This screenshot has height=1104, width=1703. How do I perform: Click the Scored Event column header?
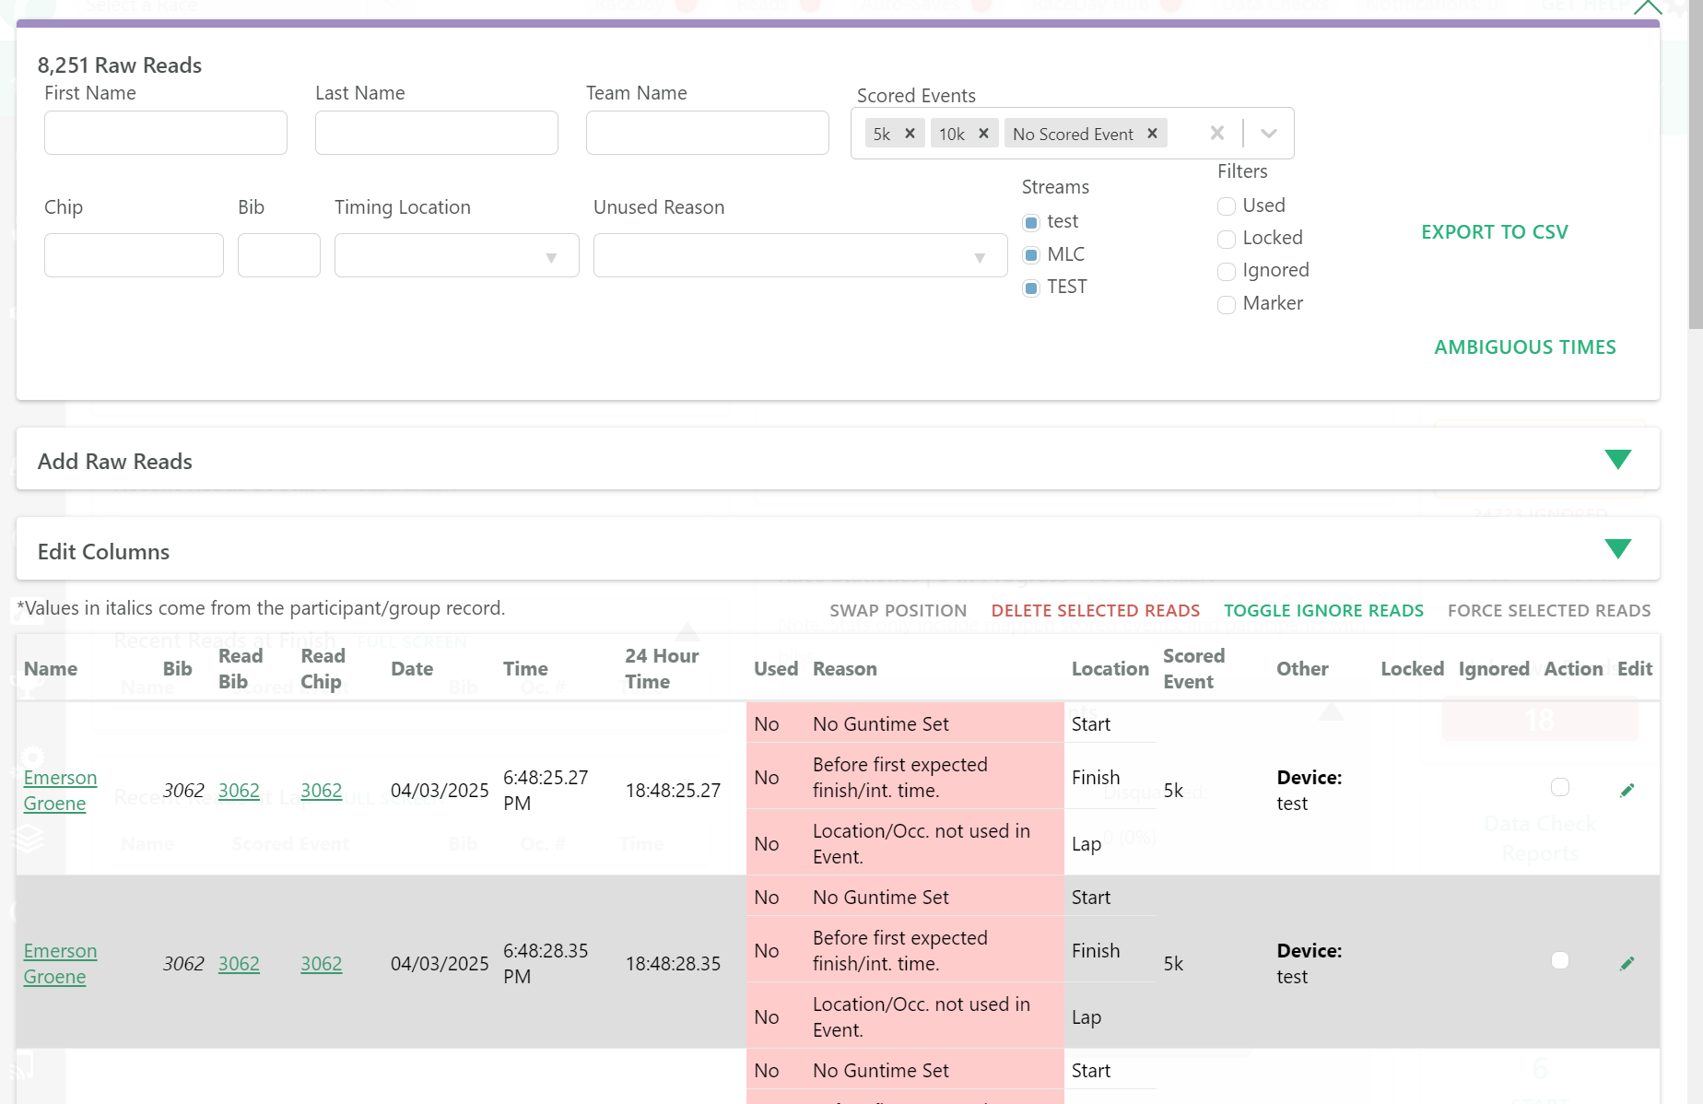click(1194, 669)
